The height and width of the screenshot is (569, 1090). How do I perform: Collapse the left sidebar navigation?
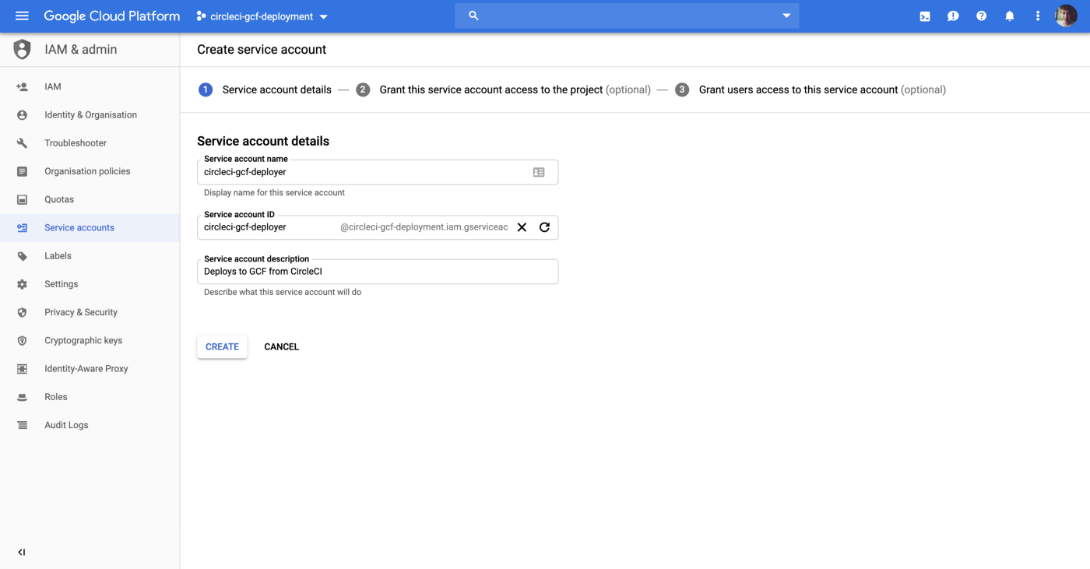22,552
